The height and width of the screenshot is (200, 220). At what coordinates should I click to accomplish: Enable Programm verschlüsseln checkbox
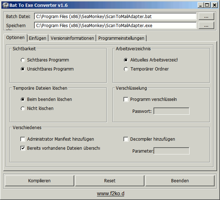[126, 99]
